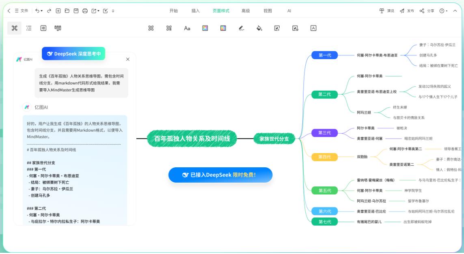This screenshot has height=254, width=464.
Task: Select the blue 第六代 node
Action: [x=325, y=211]
